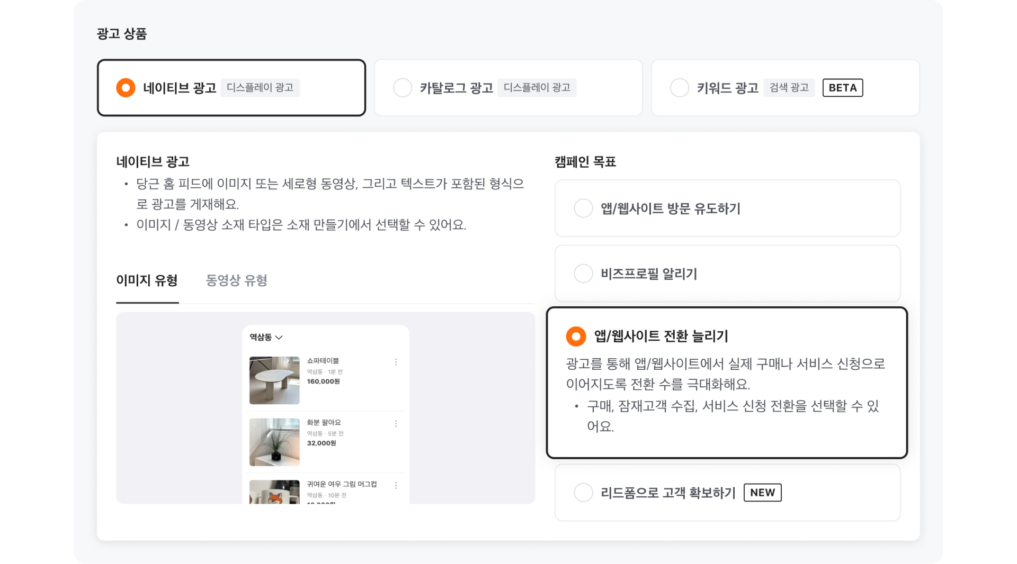Choose the 키워드 광고 radio option
Viewport: 1017px width, 564px height.
point(680,88)
